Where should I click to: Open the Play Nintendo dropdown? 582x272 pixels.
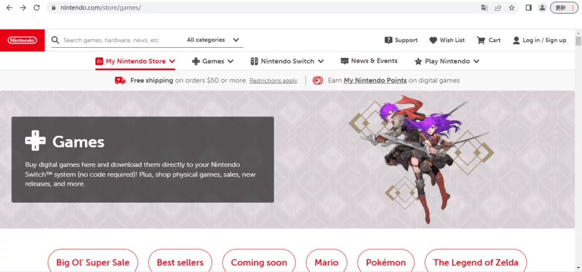pyautogui.click(x=447, y=61)
